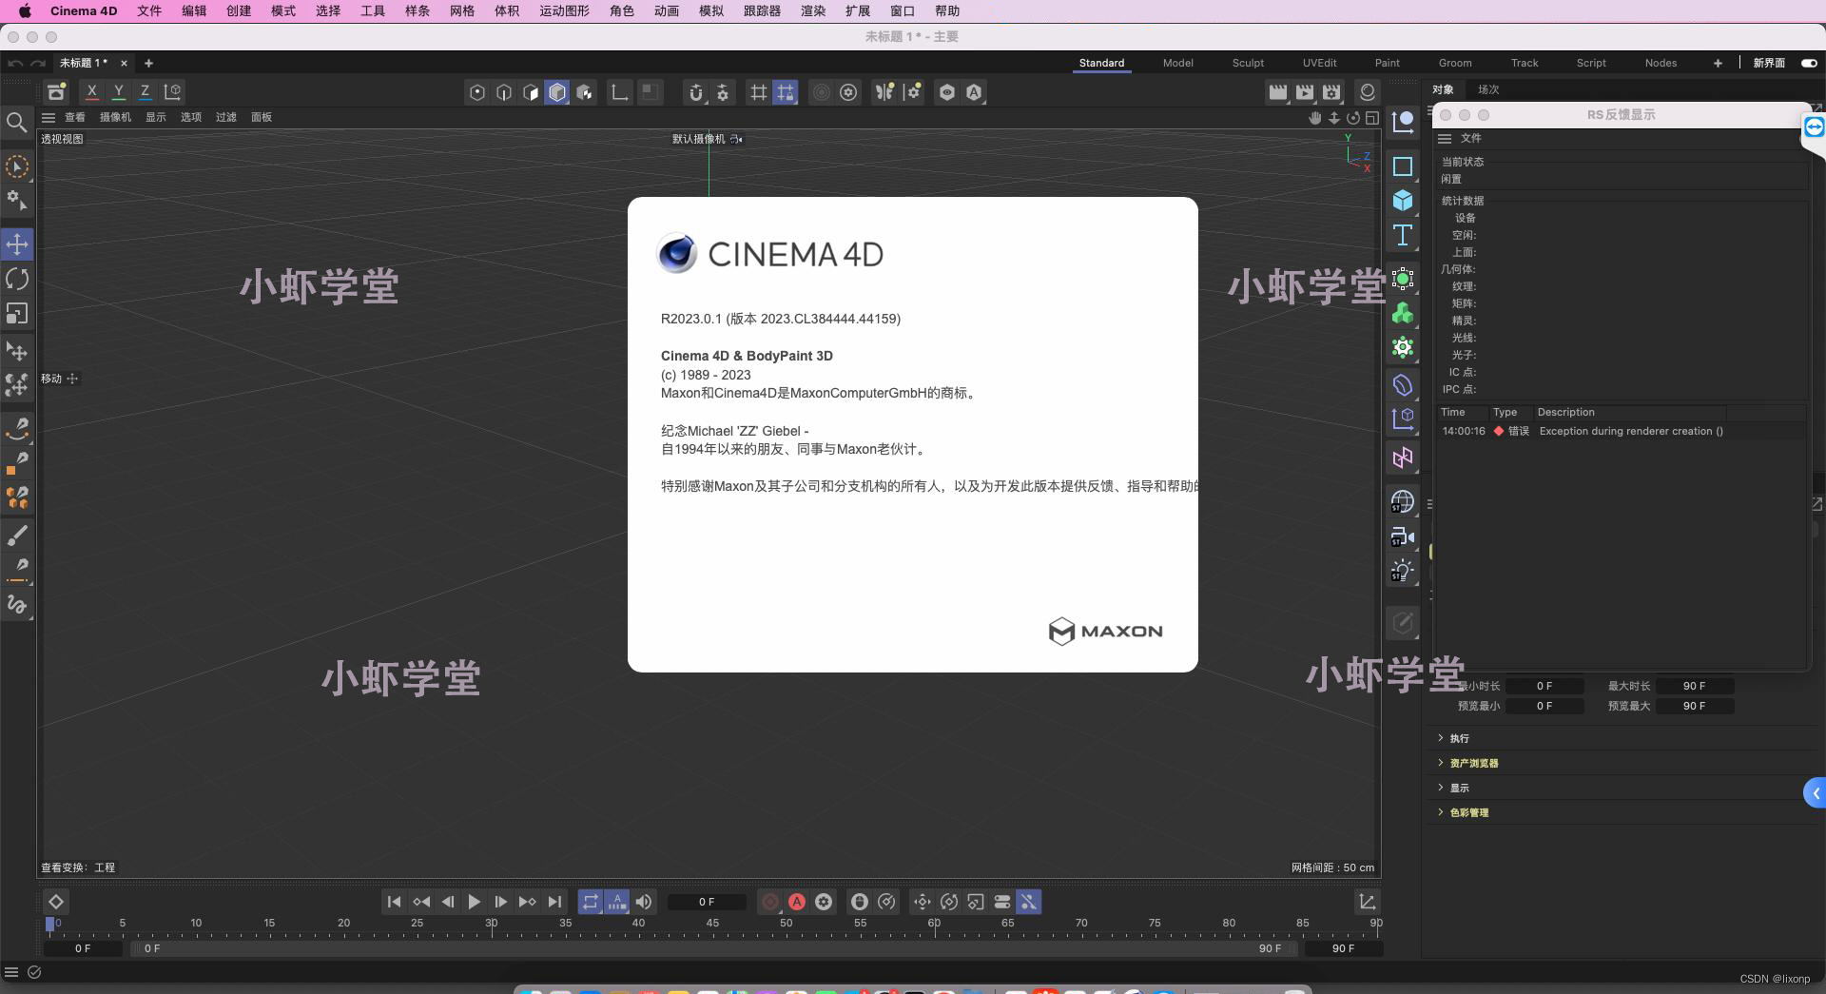Toggle record active objects button
The image size is (1826, 994).
pyautogui.click(x=770, y=902)
